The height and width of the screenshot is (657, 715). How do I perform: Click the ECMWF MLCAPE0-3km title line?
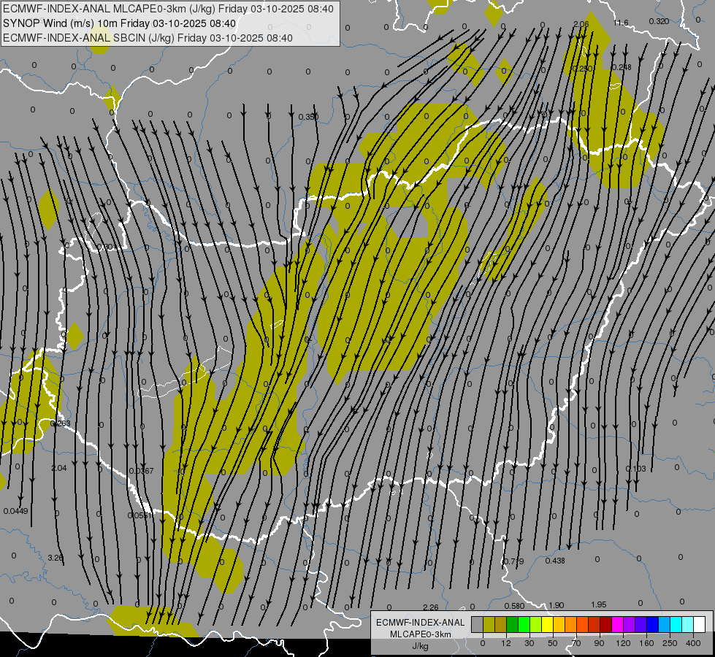click(x=169, y=9)
